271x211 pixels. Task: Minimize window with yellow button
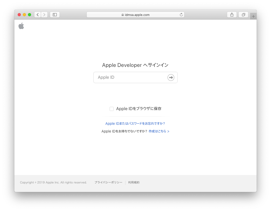pyautogui.click(x=24, y=15)
